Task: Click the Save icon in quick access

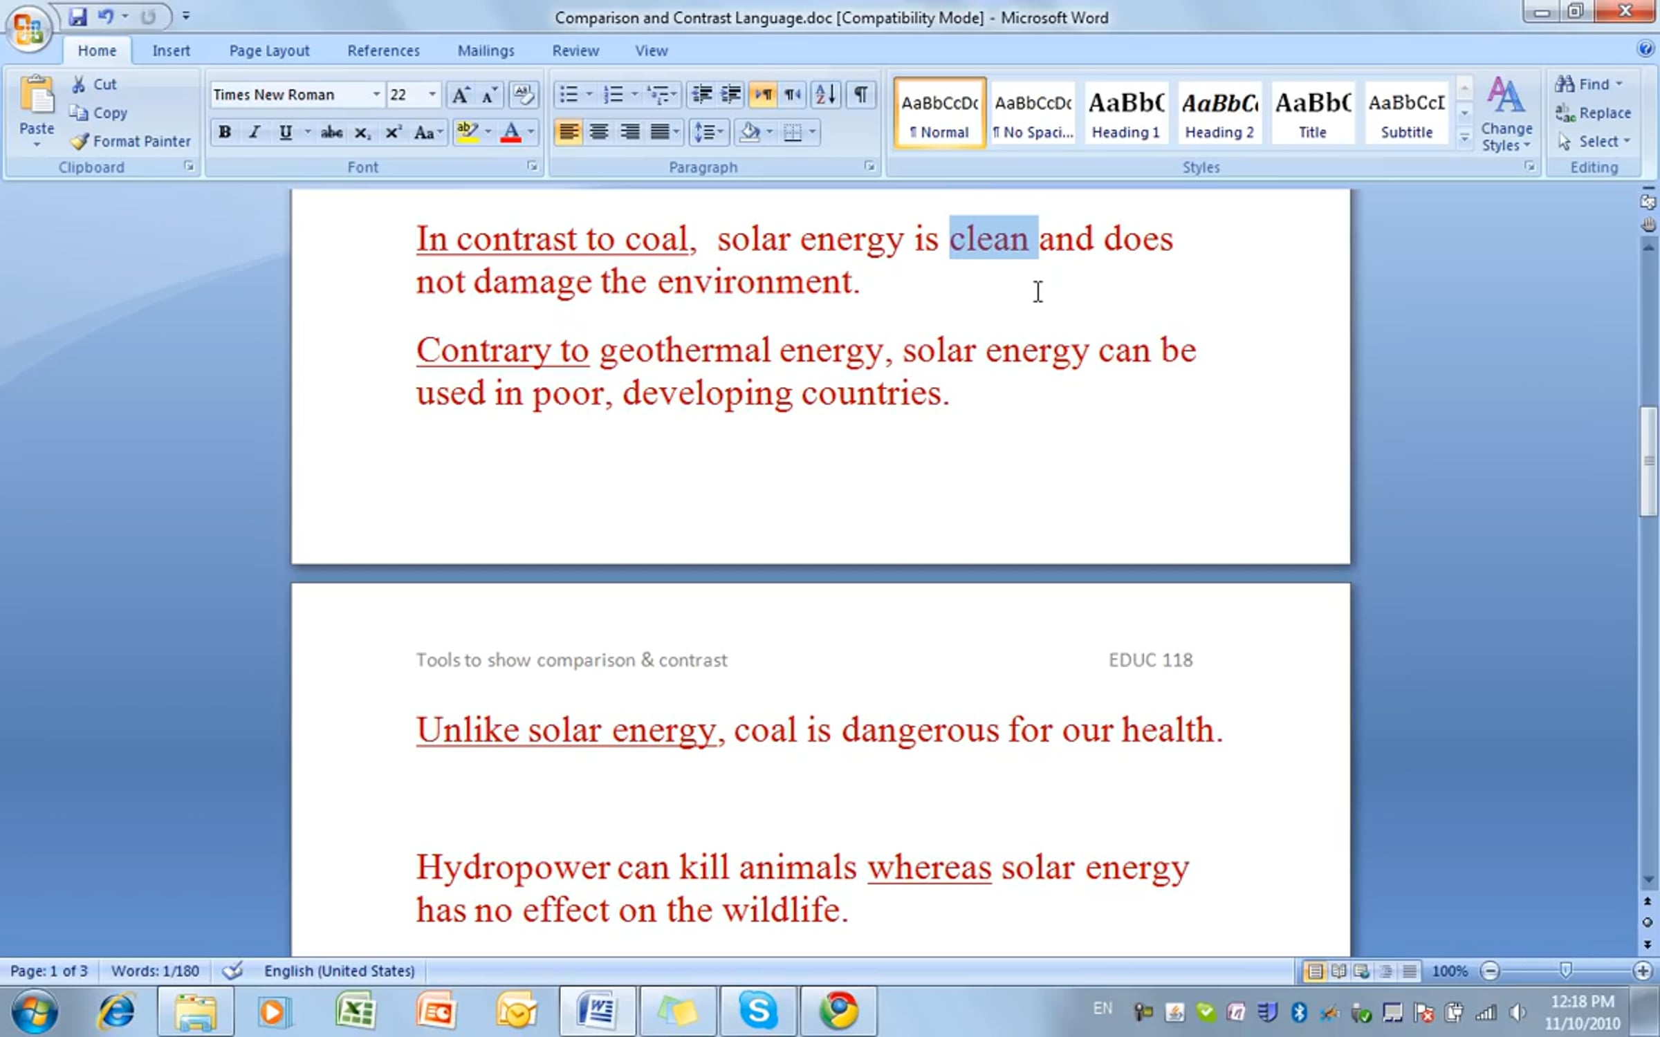Action: 77,16
